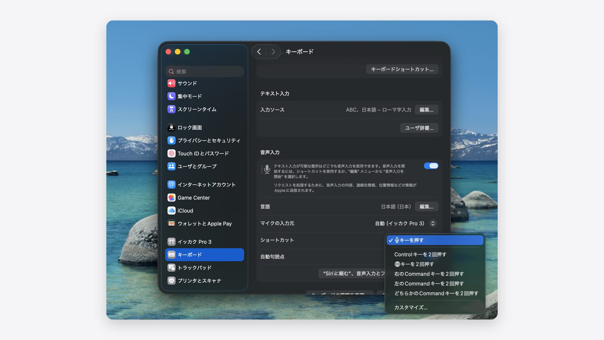Click the ユーザとグループ people icon

pyautogui.click(x=171, y=166)
